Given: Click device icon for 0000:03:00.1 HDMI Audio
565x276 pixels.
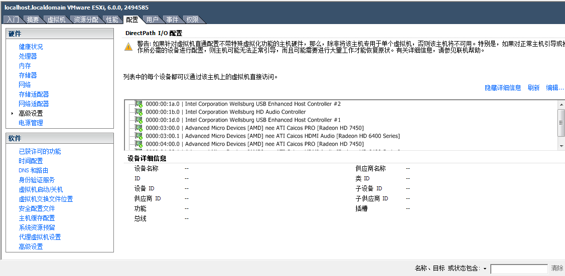Looking at the screenshot, I should [139, 136].
